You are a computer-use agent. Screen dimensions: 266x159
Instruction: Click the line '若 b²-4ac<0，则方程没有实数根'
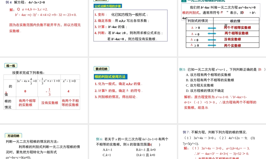(x=132, y=39)
